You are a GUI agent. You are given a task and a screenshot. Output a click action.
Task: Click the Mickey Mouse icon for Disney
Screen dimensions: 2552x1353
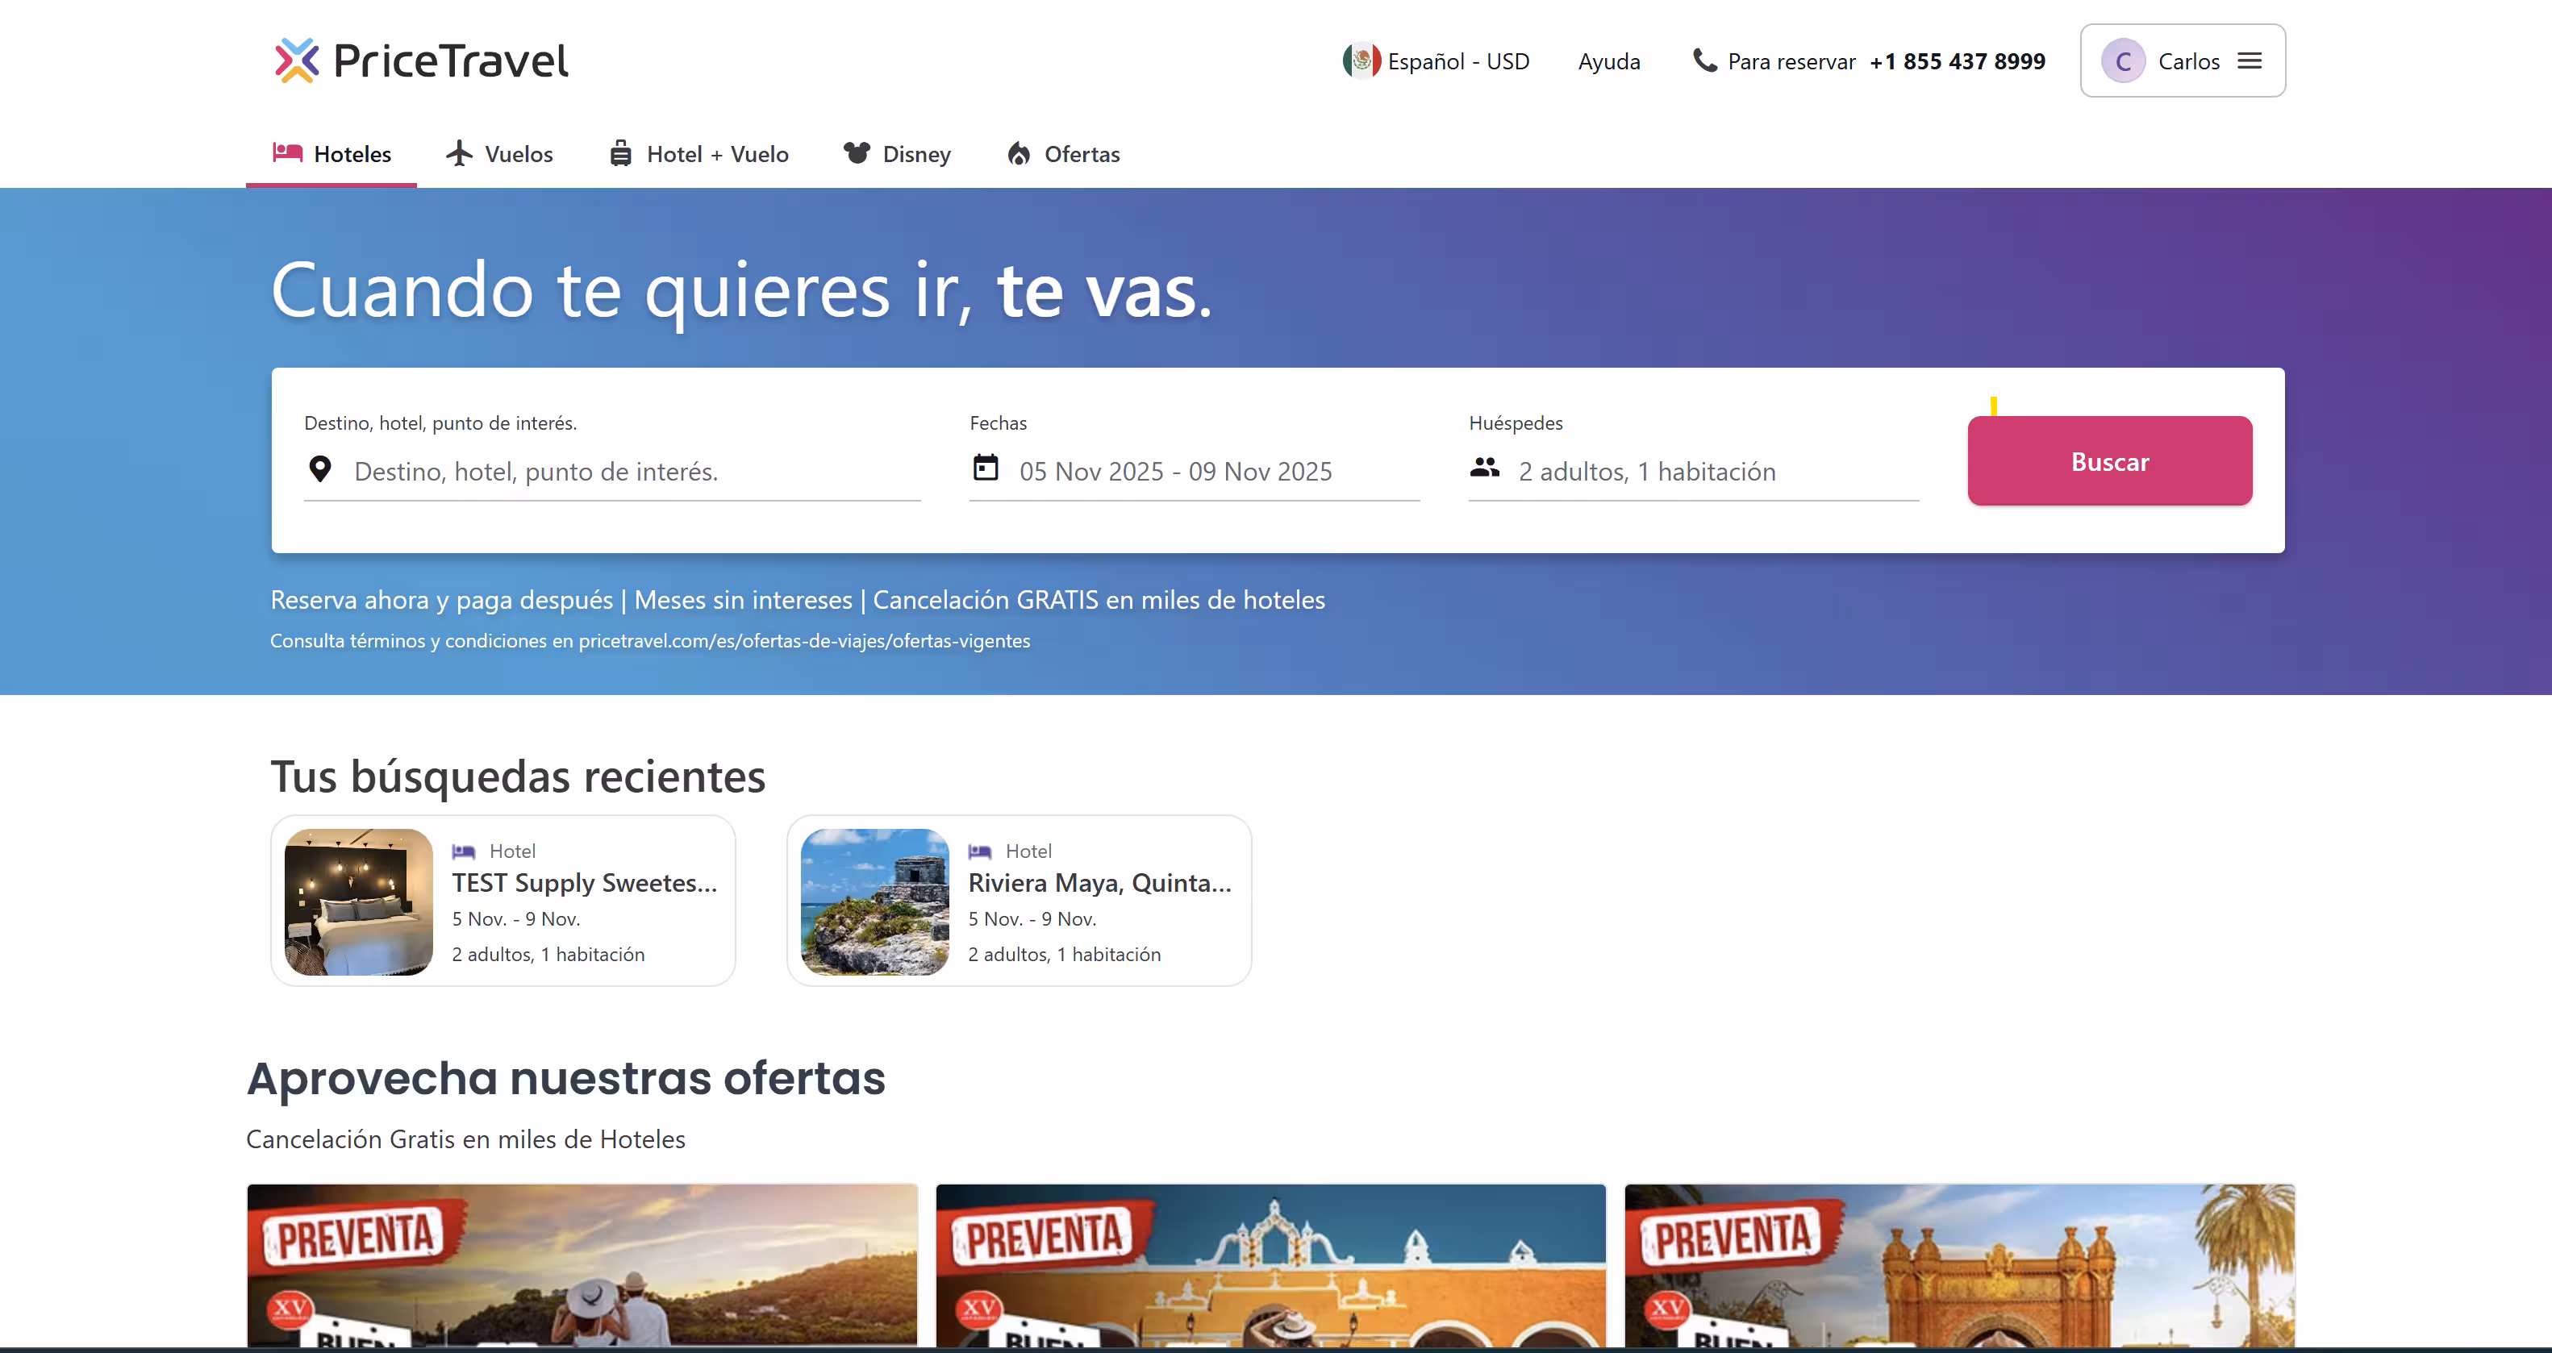[856, 153]
